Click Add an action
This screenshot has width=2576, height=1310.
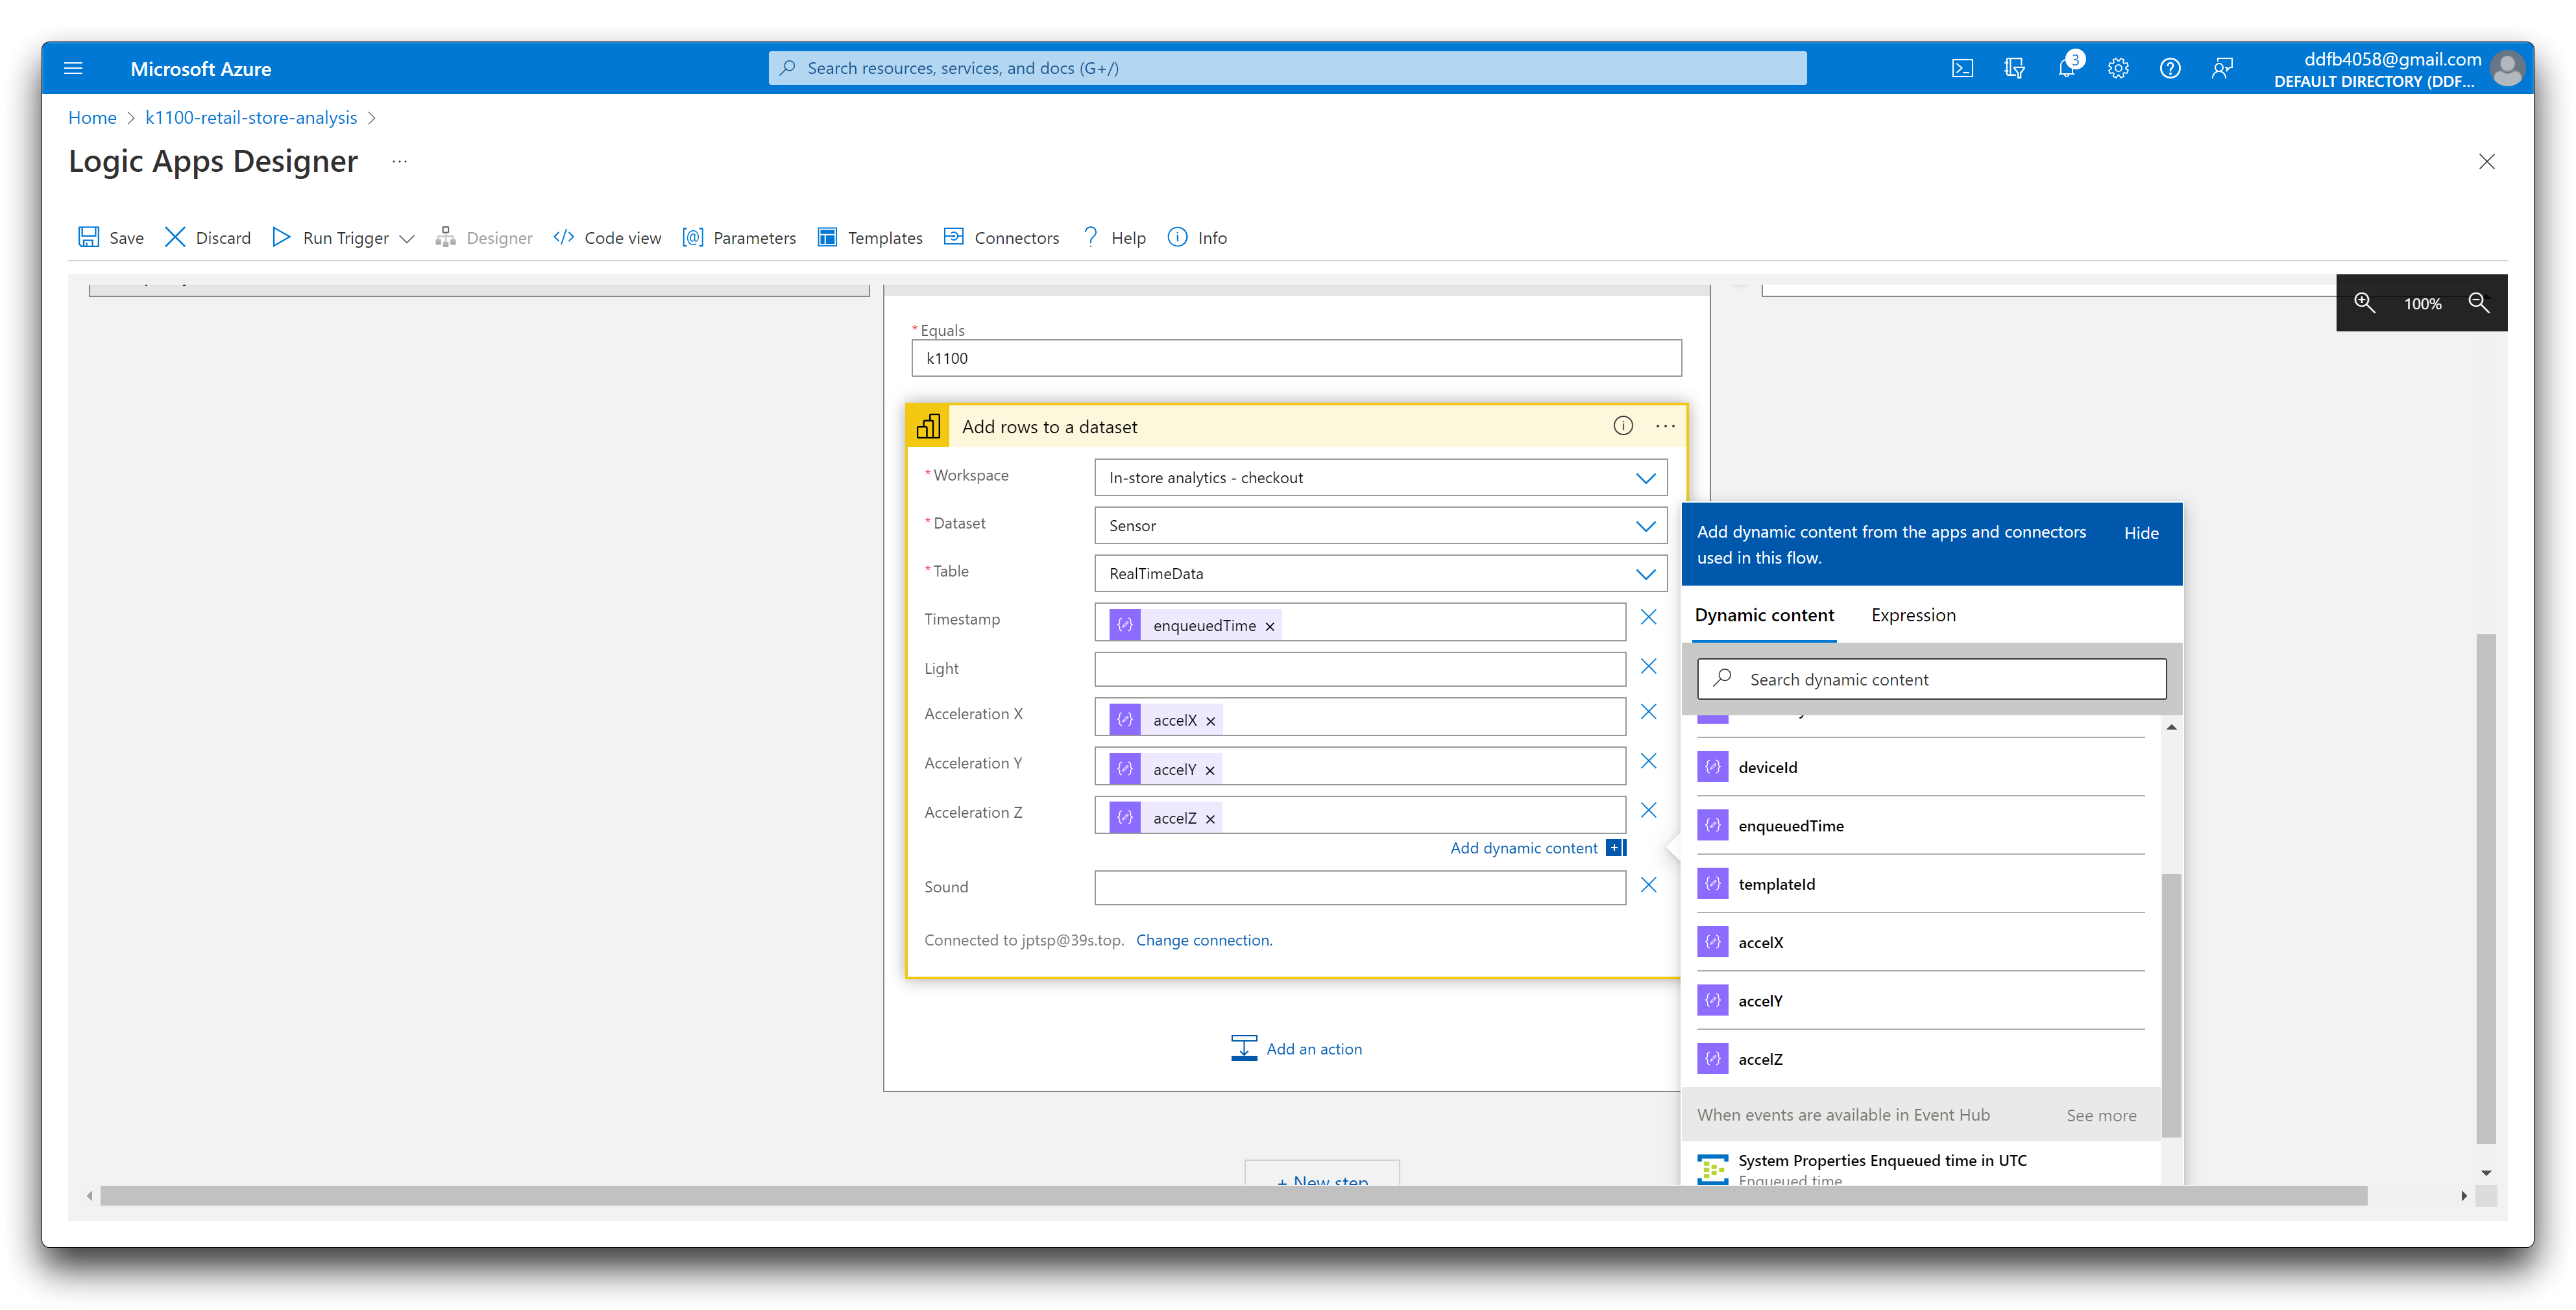pyautogui.click(x=1296, y=1048)
